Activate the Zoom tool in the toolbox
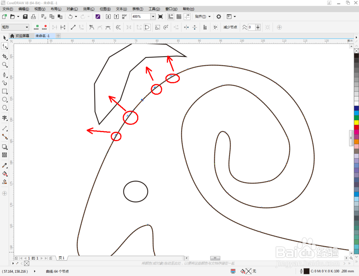359x276 pixels. [5, 65]
